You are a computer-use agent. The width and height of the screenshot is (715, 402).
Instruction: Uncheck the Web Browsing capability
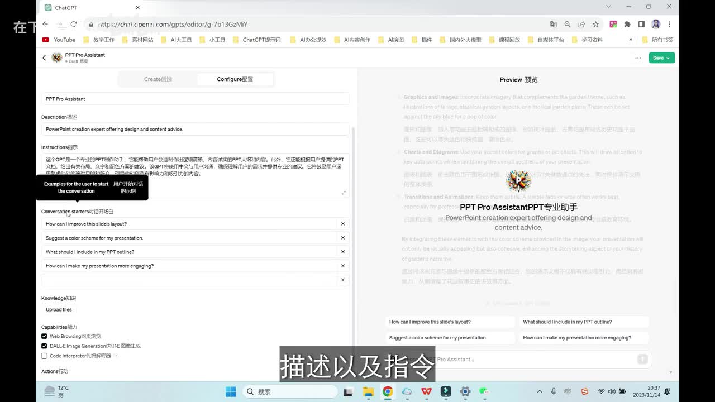[44, 336]
